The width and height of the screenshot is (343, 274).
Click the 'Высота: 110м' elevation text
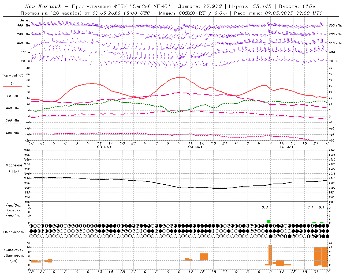tap(297, 6)
